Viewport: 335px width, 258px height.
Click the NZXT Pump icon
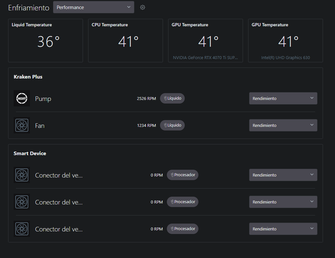22,98
